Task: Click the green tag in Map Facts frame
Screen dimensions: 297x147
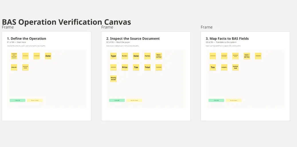Action: pyautogui.click(x=216, y=100)
